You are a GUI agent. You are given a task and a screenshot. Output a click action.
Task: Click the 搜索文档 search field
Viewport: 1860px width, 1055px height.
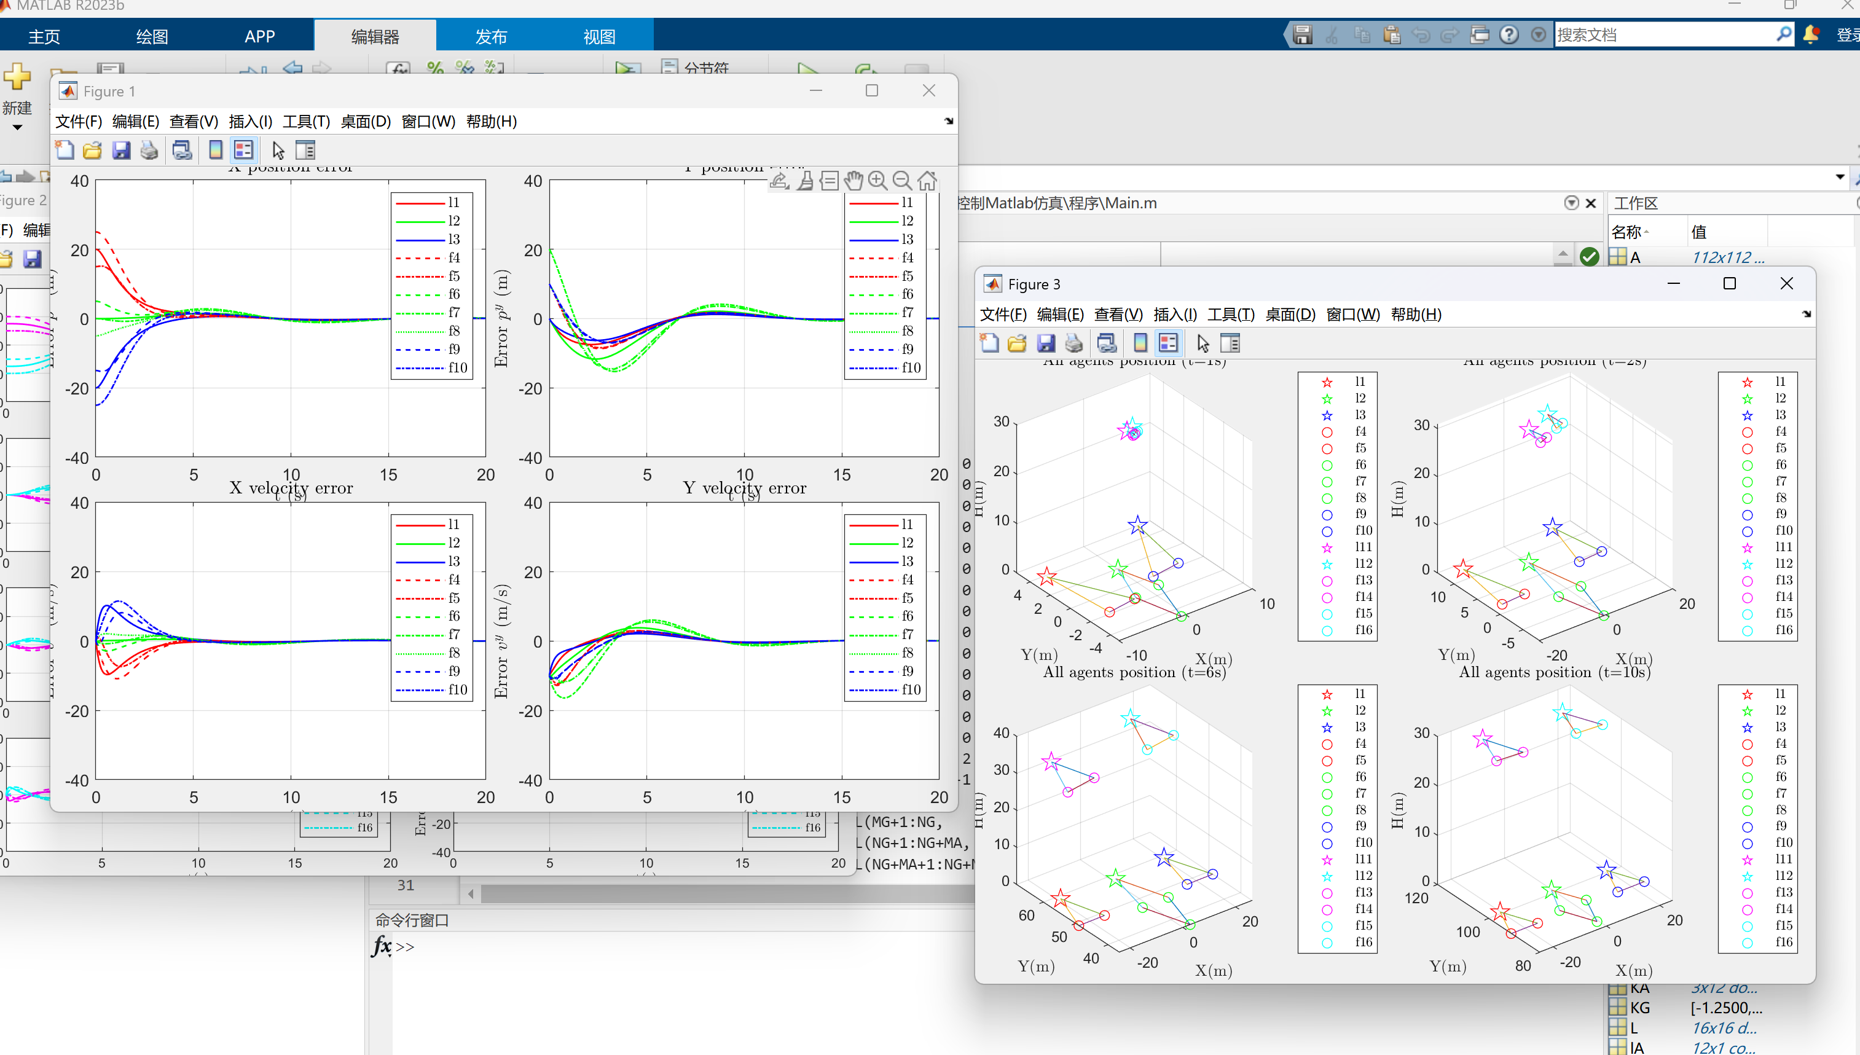[1665, 34]
